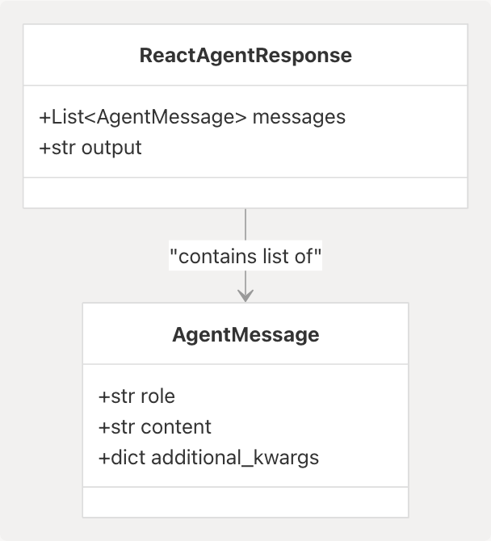
Task: Click the "str" type of content attribute
Action: pos(123,427)
